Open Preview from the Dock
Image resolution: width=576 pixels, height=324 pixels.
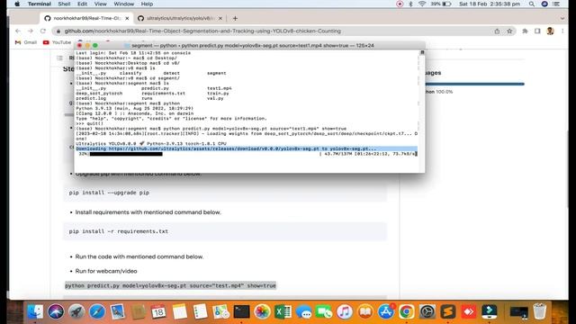(118, 312)
